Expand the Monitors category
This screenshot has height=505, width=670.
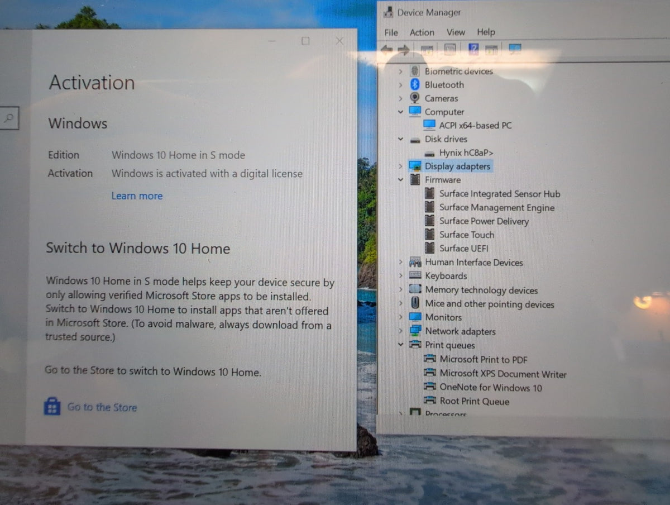coord(400,317)
